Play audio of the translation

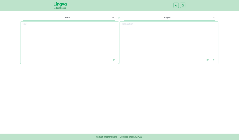tap(213, 60)
